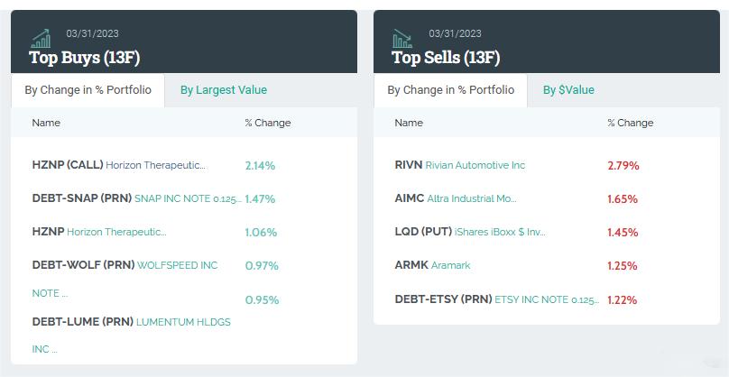Click the Top Sells (13F) heading

coord(446,58)
